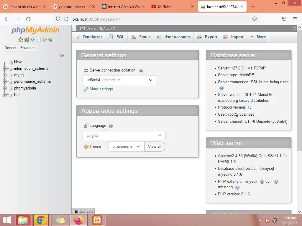
Task: Open Language dropdown showing English
Action: coord(124,135)
